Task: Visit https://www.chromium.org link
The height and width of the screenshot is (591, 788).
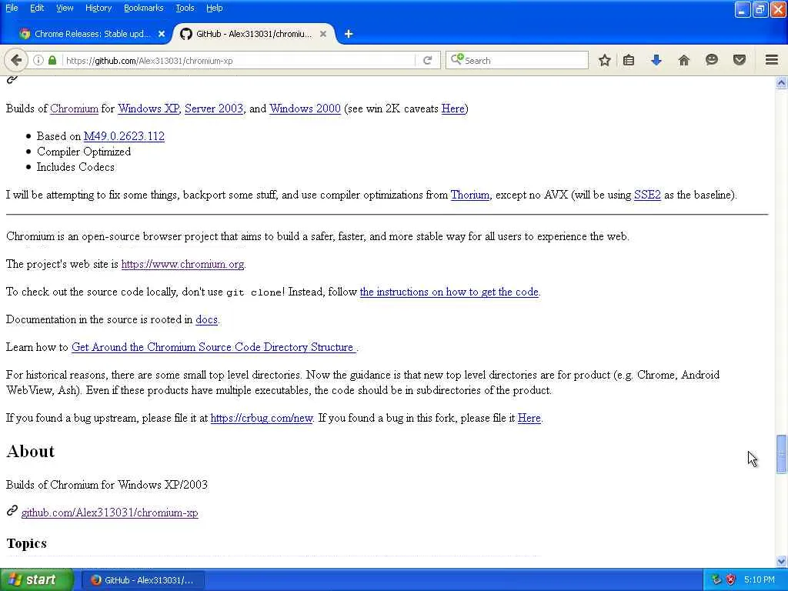Action: (182, 265)
